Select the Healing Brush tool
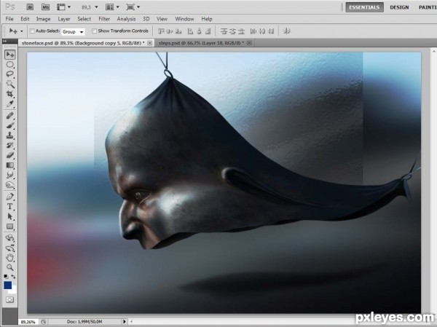Viewport: 437px width, 327px height. click(10, 115)
